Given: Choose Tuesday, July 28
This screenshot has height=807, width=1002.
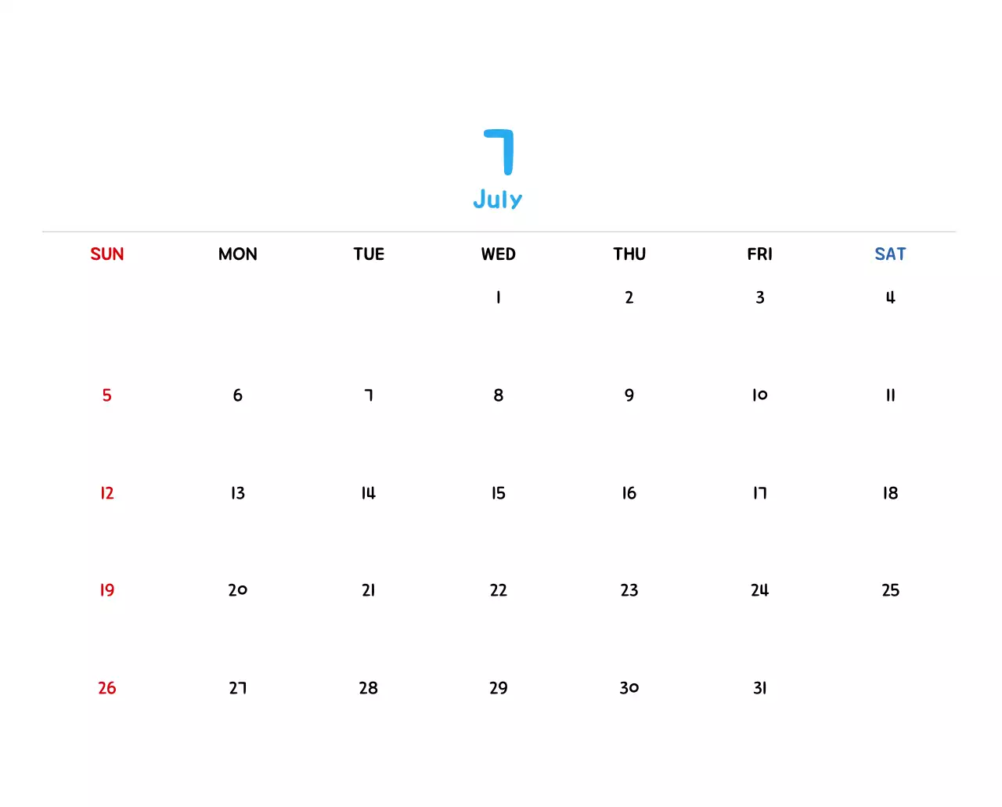Looking at the screenshot, I should (x=369, y=688).
